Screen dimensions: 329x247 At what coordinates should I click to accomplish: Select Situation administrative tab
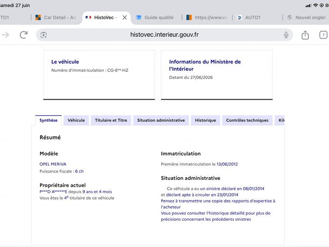click(161, 120)
